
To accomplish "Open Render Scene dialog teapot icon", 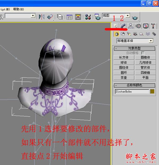I will tap(98, 17).
